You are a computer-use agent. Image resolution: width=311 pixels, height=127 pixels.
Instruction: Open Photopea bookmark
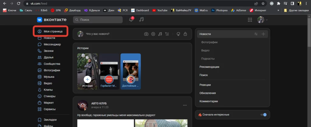coord(219,10)
